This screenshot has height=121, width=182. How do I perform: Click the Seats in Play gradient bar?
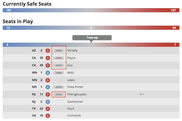91,28
